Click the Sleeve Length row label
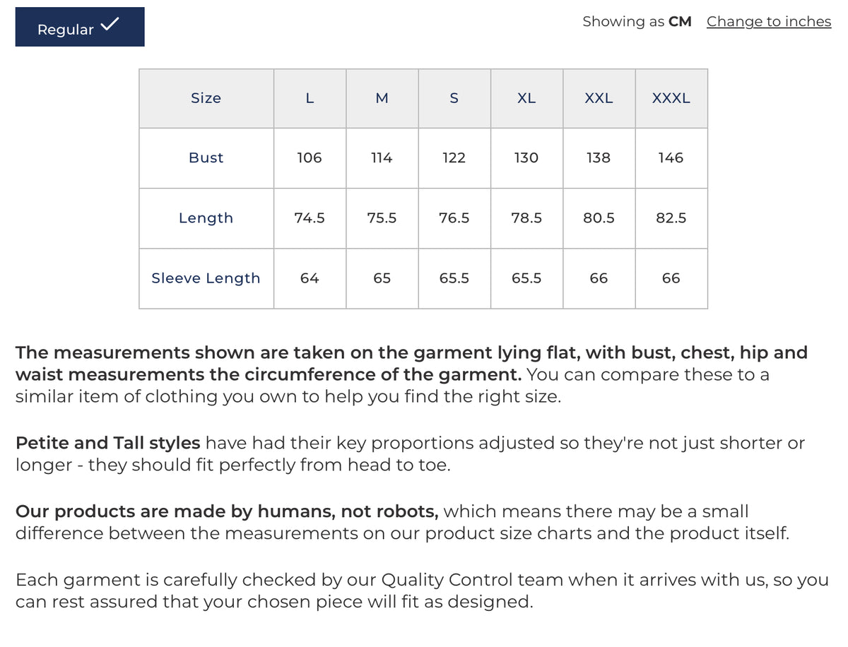The width and height of the screenshot is (848, 647). 206,278
